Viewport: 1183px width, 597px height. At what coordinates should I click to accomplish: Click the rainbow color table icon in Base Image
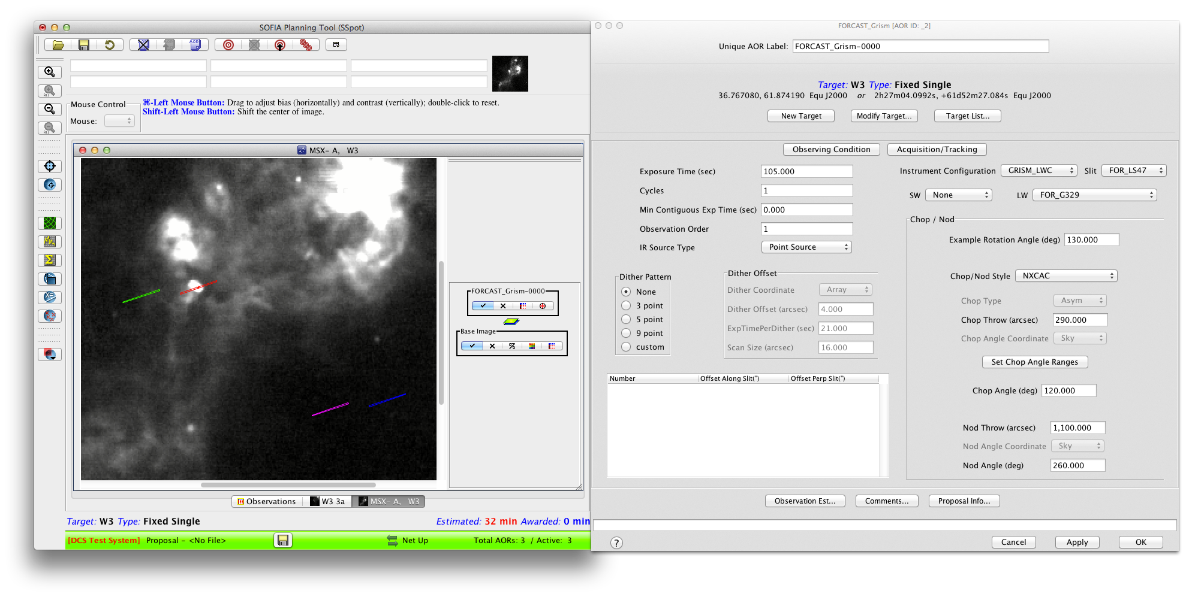point(532,346)
